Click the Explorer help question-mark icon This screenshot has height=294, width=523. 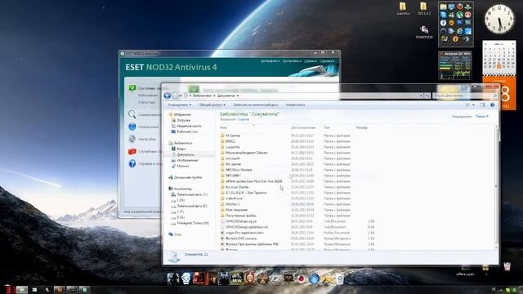493,105
